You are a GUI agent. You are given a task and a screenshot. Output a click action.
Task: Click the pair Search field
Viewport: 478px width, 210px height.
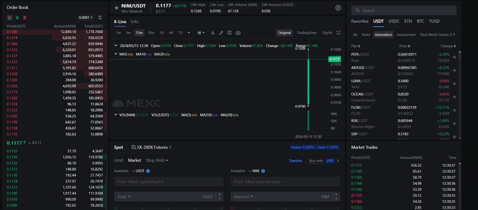coord(404,11)
